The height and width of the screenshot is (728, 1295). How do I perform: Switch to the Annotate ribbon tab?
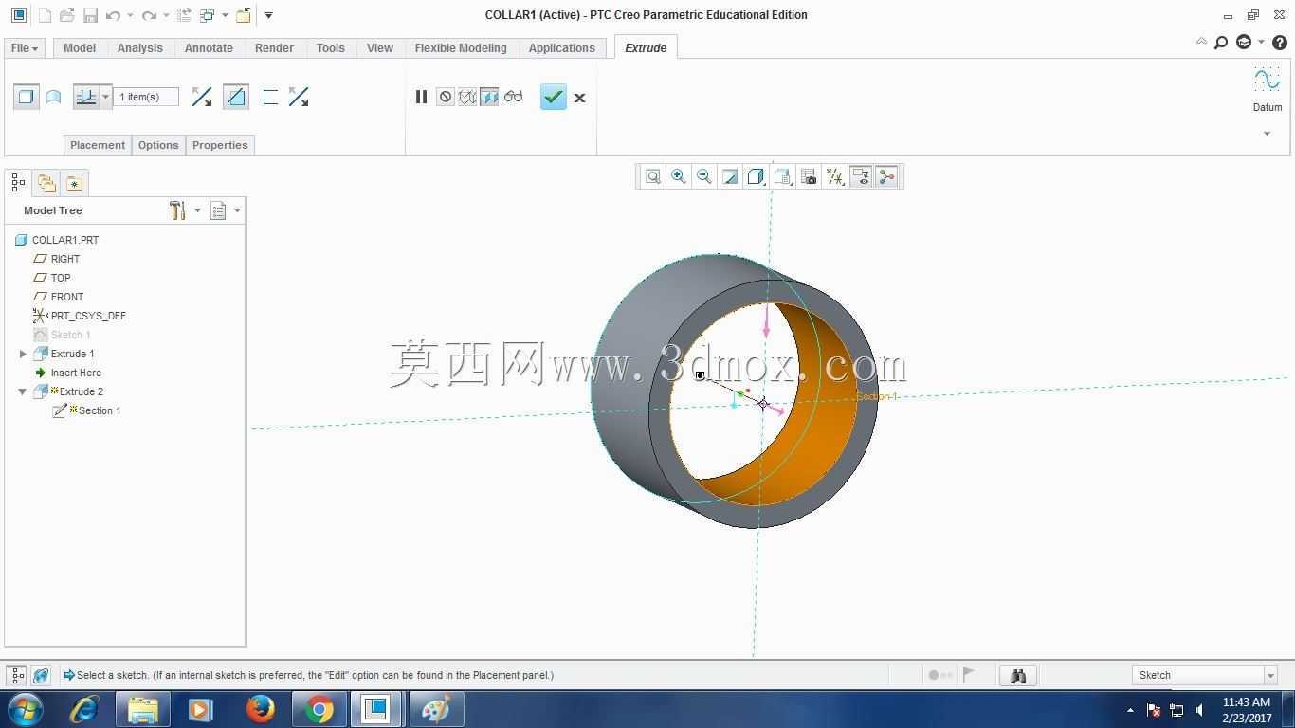(x=209, y=47)
